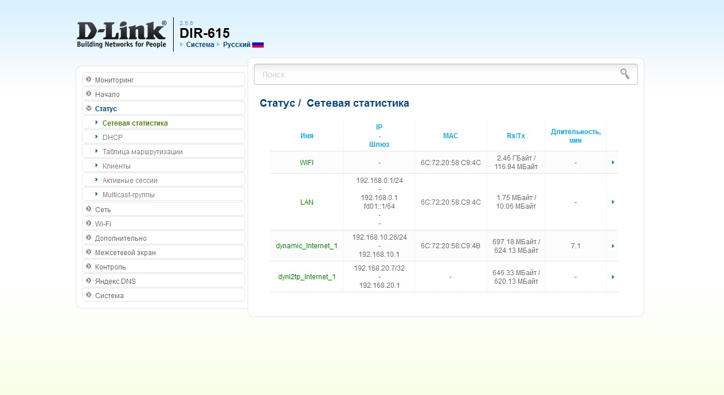This screenshot has width=724, height=395.
Task: Open the Клиенты submenu item
Action: [x=163, y=166]
